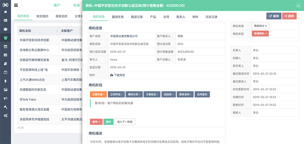Click the 编辑 edit button
304x144 pixels.
click(x=274, y=16)
